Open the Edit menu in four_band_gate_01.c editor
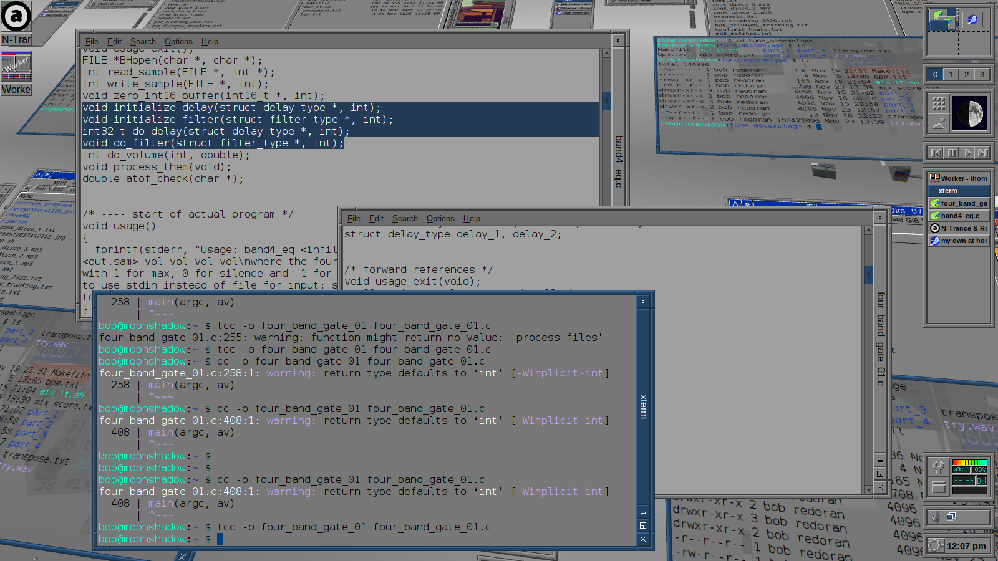Screen dimensions: 998x561 point(376,219)
